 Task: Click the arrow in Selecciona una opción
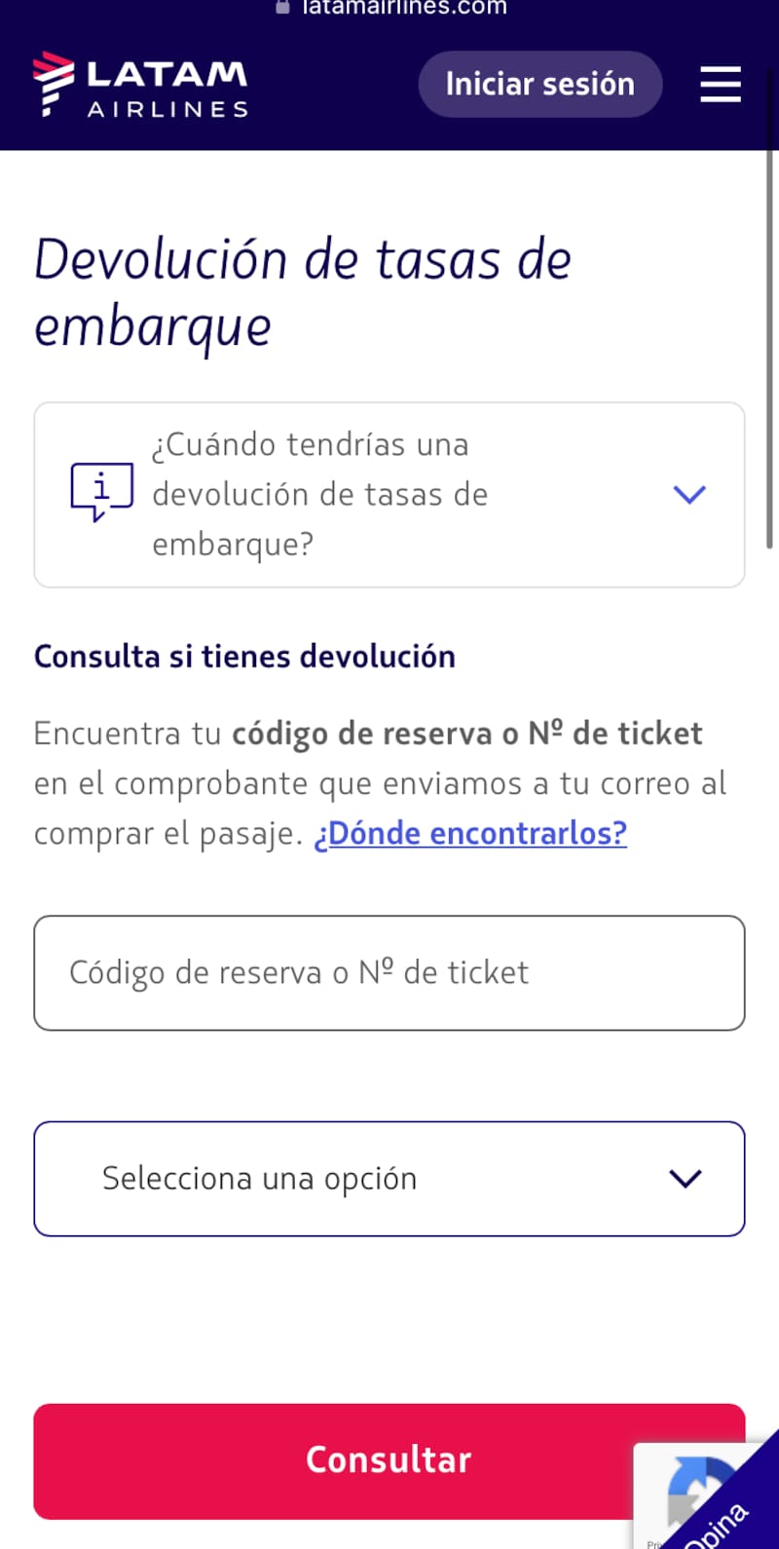point(686,1179)
